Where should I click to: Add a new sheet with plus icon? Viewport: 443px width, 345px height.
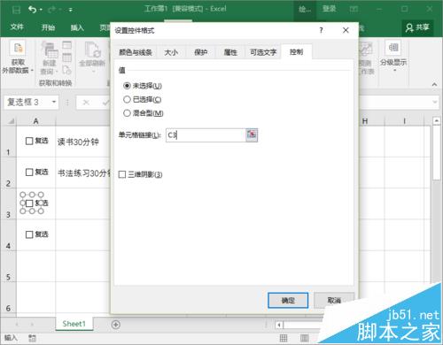(x=116, y=325)
